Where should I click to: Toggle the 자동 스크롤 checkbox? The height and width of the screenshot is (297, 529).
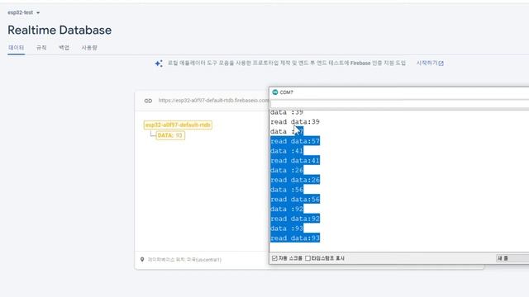pos(274,258)
